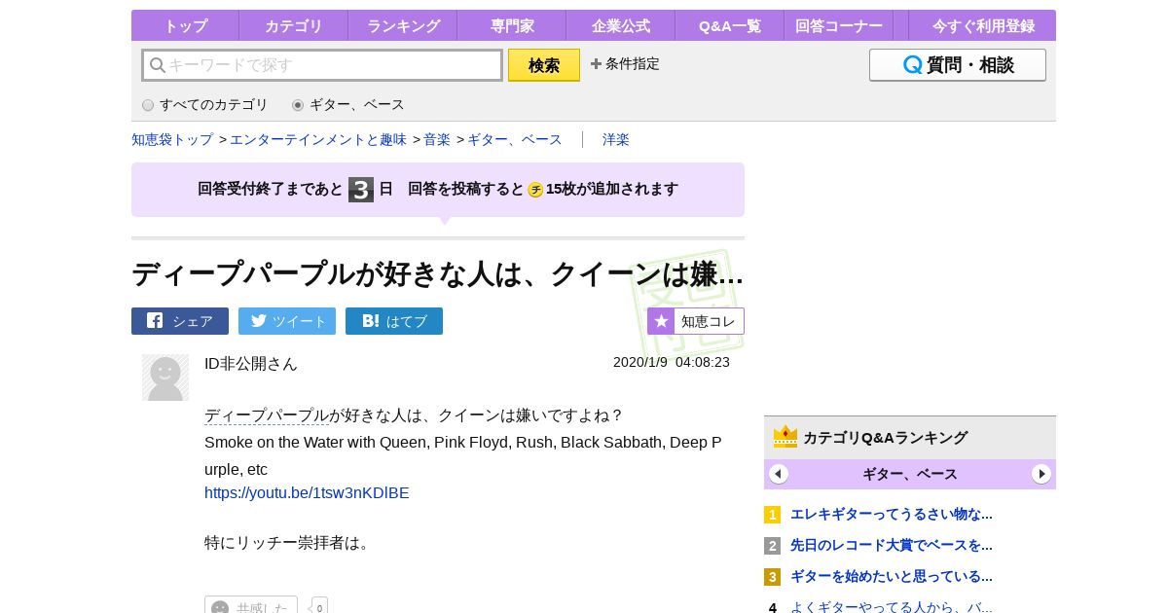The height and width of the screenshot is (613, 1168).
Task: Show next ranking category arrow
Action: click(x=1041, y=474)
